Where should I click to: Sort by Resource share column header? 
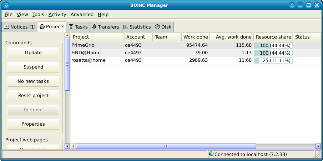(273, 37)
